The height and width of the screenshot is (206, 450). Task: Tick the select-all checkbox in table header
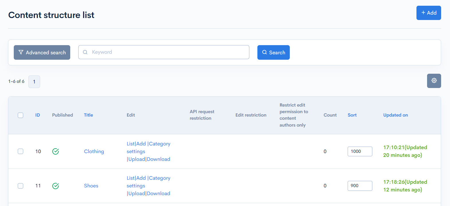click(21, 115)
